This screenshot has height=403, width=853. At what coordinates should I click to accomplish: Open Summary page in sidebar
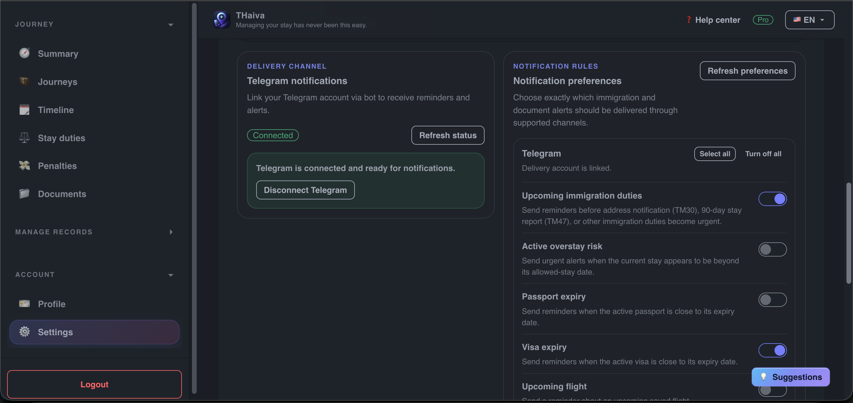click(x=94, y=54)
